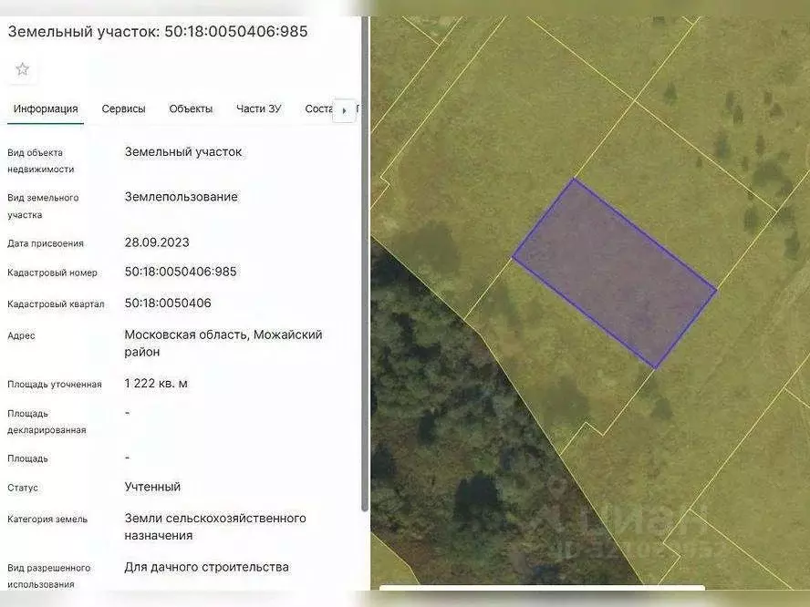Click the area value 1 222 кв. м

pyautogui.click(x=156, y=384)
